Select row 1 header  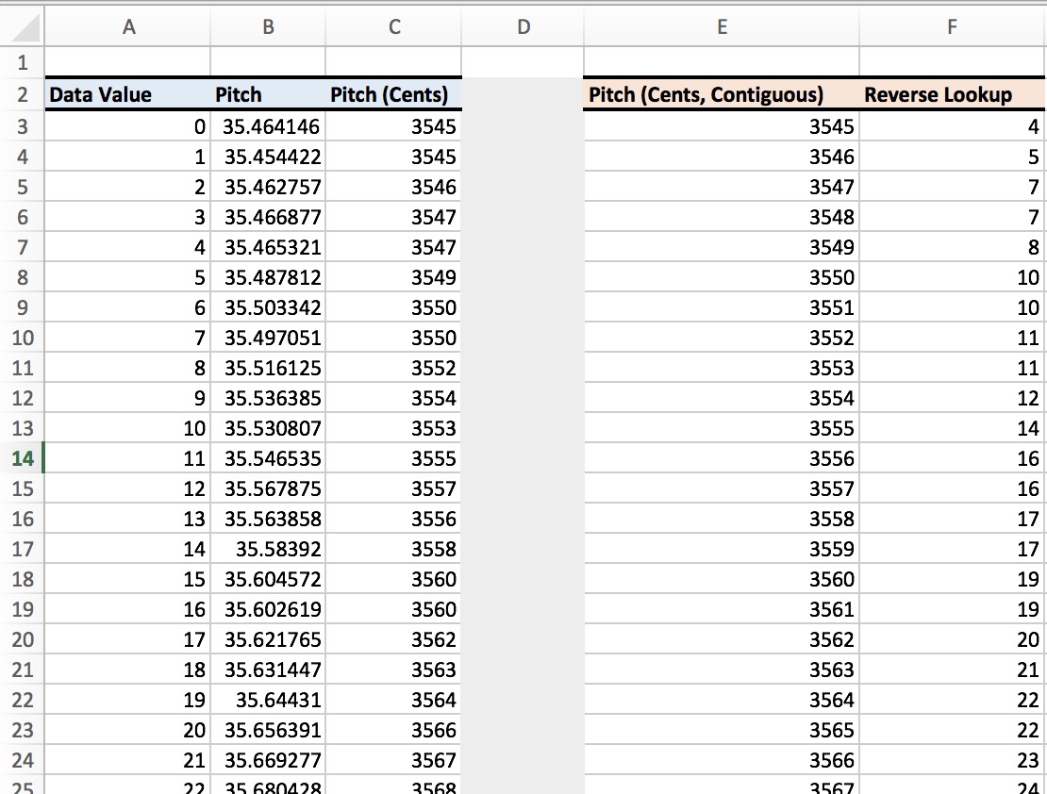[x=21, y=63]
